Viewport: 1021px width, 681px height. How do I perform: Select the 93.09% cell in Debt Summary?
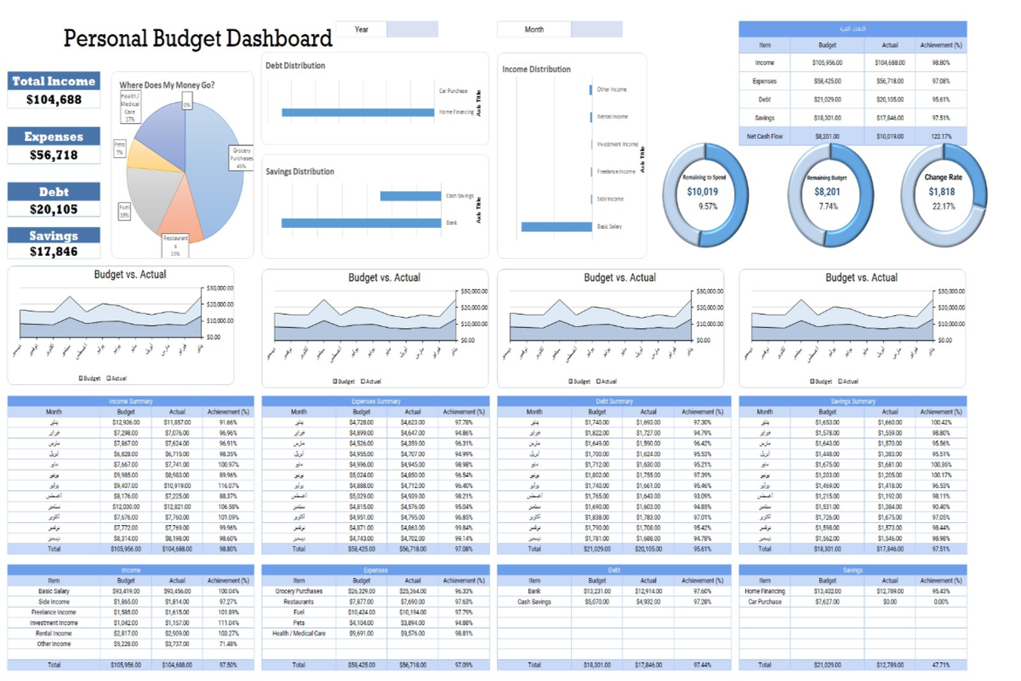pos(702,496)
